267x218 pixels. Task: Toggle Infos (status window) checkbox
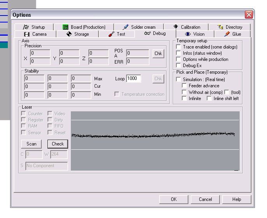click(178, 53)
